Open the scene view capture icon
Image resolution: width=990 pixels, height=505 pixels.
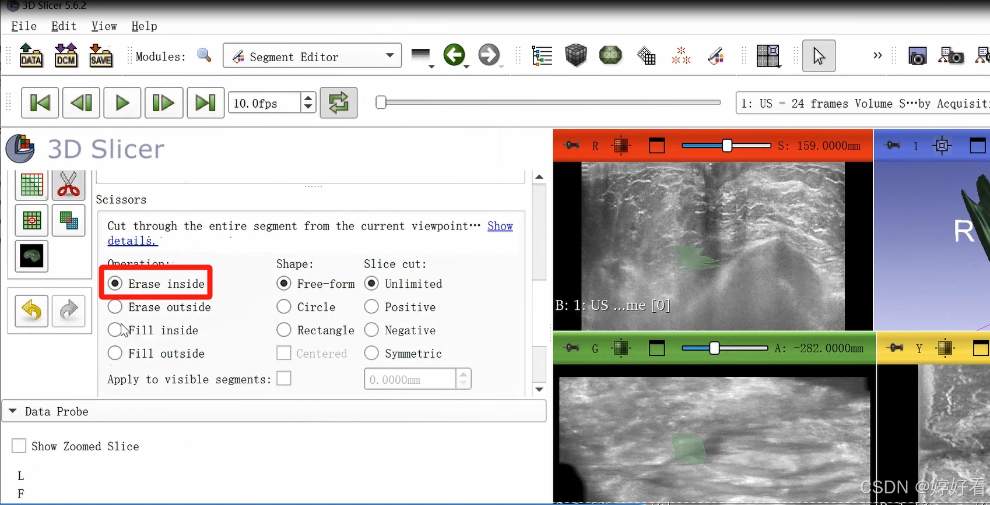pos(951,56)
